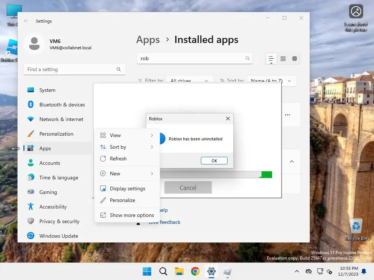
Task: Expand the New submenu
Action: pyautogui.click(x=127, y=174)
